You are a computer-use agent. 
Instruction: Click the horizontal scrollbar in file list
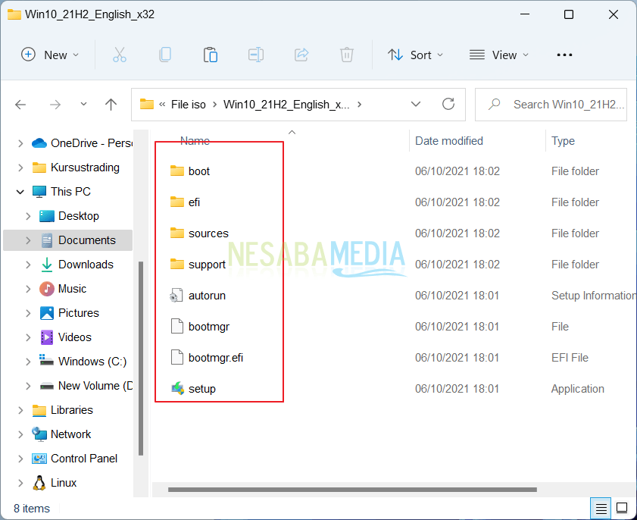click(352, 489)
